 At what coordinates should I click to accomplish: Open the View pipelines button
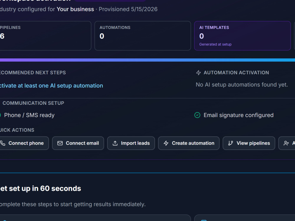click(249, 143)
